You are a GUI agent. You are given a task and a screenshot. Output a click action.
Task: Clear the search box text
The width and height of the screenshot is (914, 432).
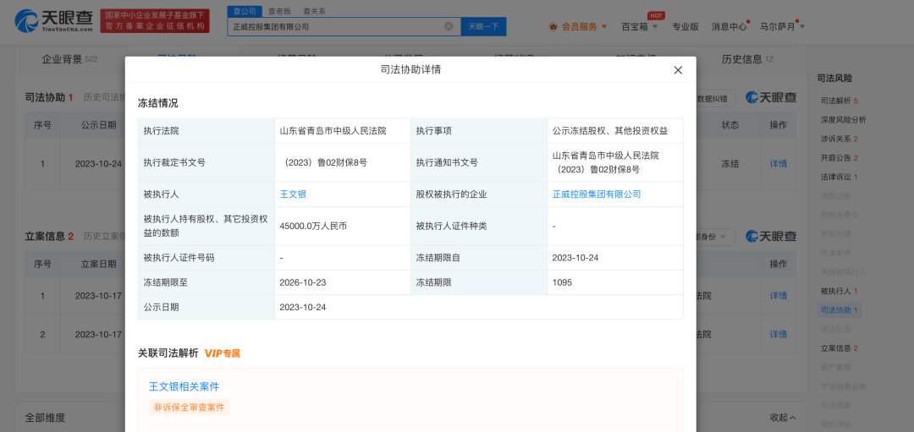449,26
